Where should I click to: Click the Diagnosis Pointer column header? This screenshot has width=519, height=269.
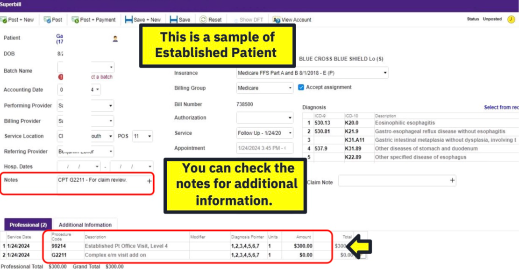point(247,237)
